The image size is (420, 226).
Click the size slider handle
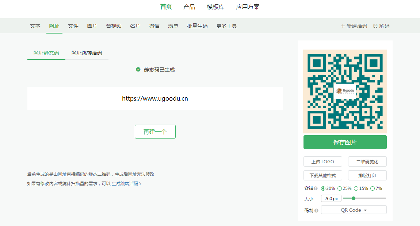click(x=354, y=198)
